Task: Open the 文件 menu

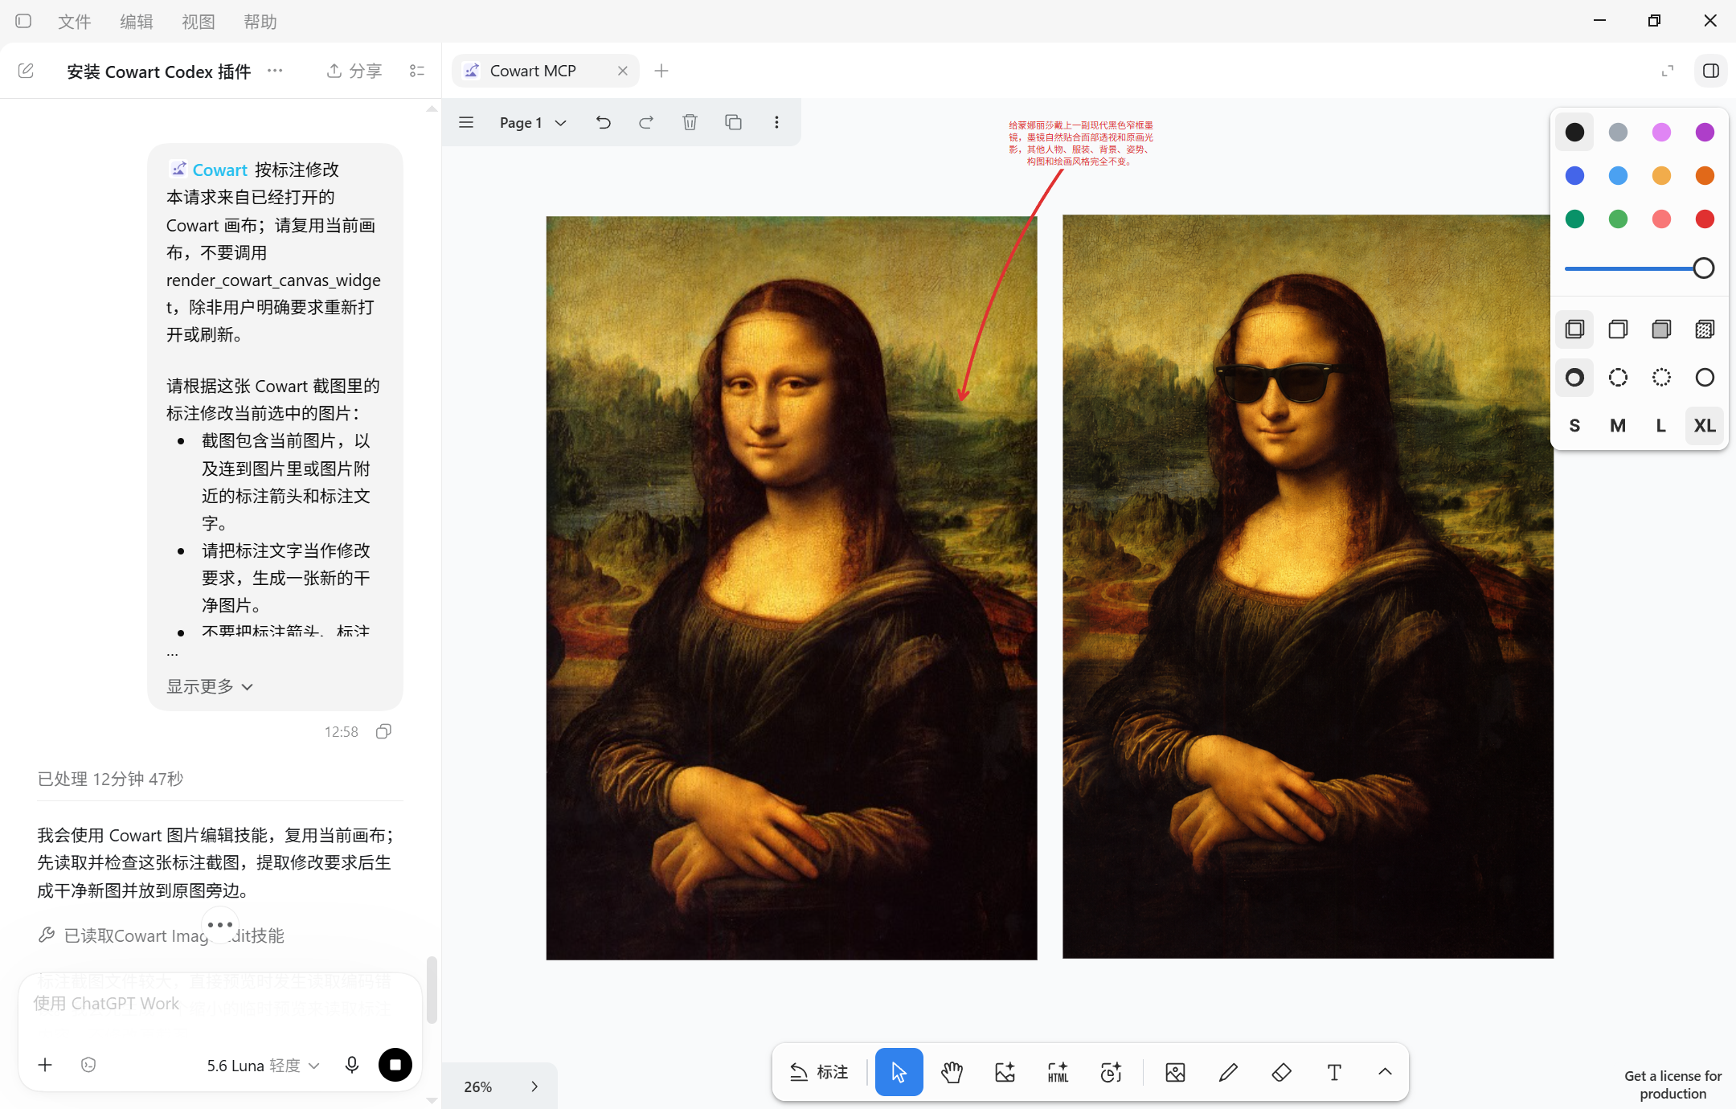Action: (x=74, y=22)
